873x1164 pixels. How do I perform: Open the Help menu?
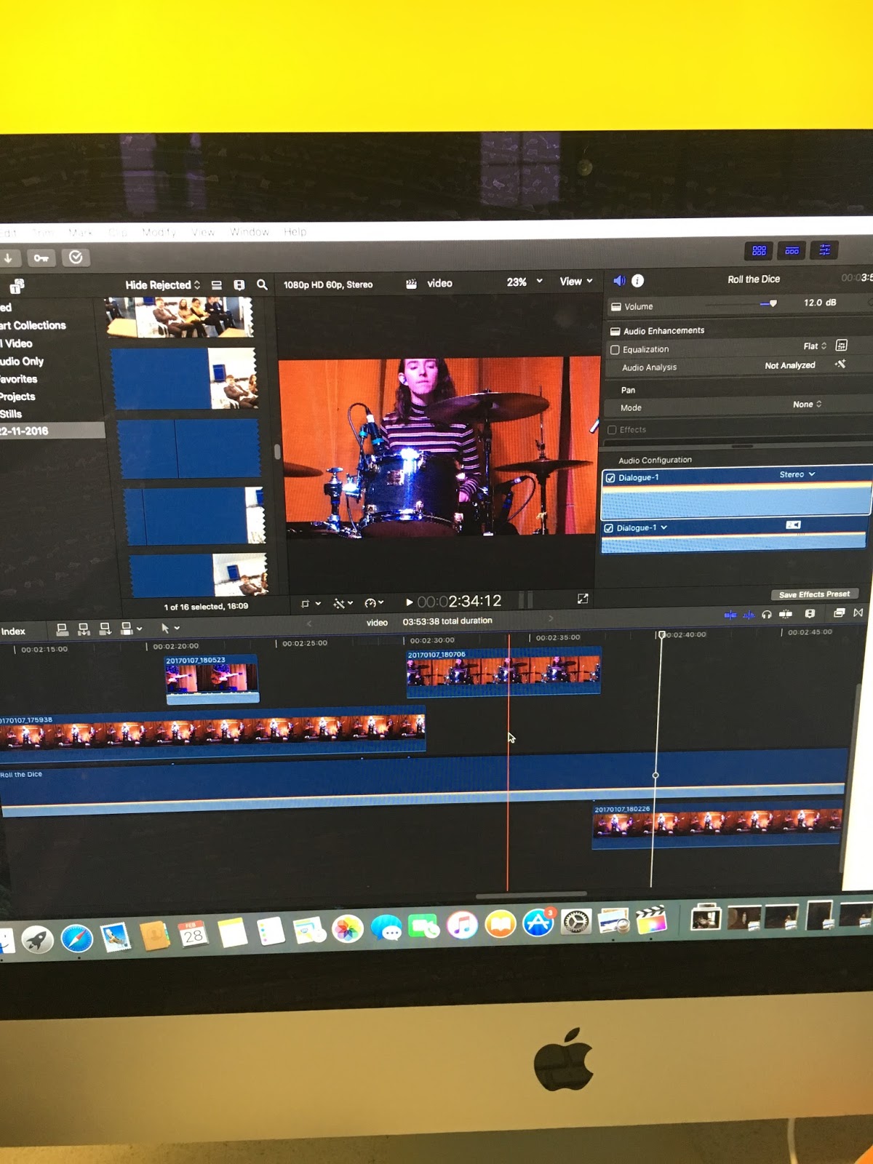(295, 232)
